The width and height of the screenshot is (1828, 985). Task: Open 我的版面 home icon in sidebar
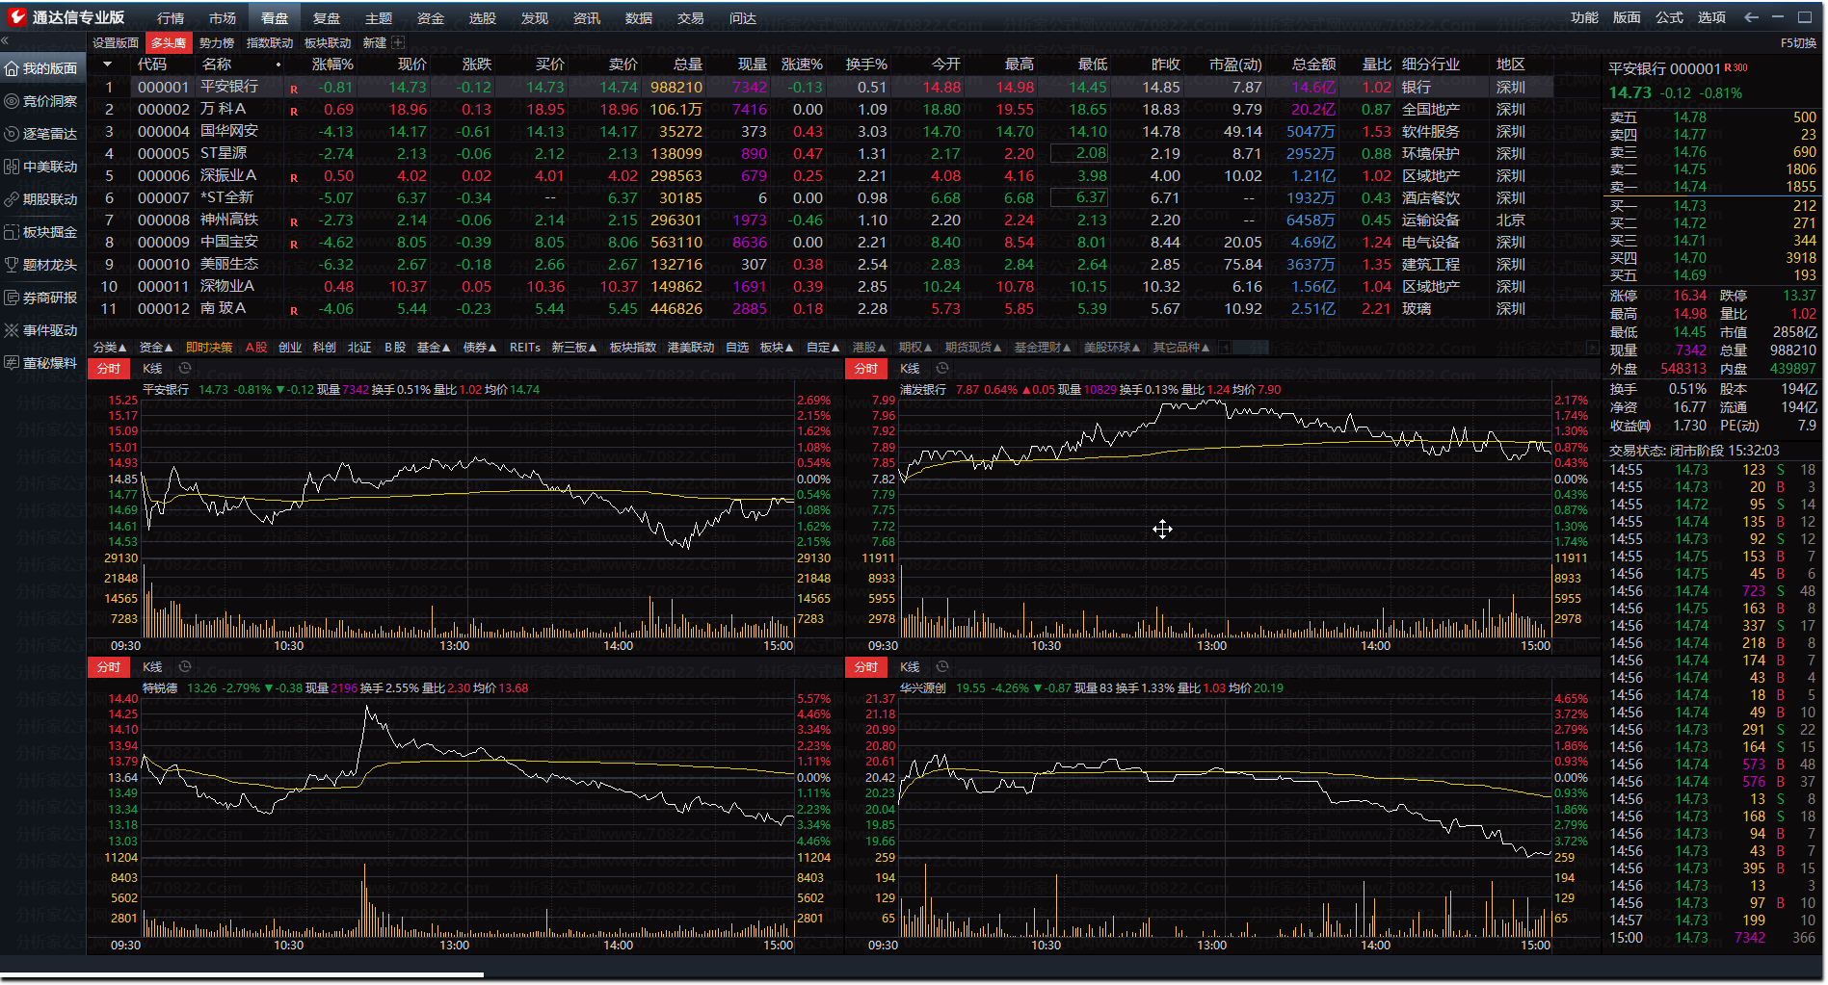[12, 68]
